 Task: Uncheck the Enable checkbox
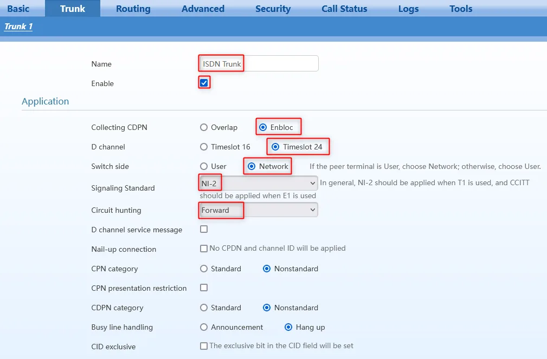[204, 83]
